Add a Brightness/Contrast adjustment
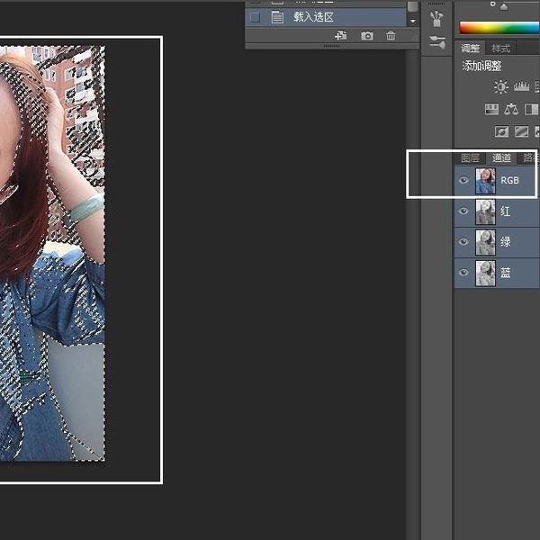 [x=500, y=87]
